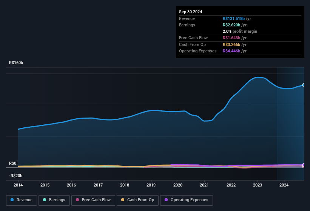Select the 2024 label on the x-axis
Viewport: 310px width, 211px height.
click(284, 185)
